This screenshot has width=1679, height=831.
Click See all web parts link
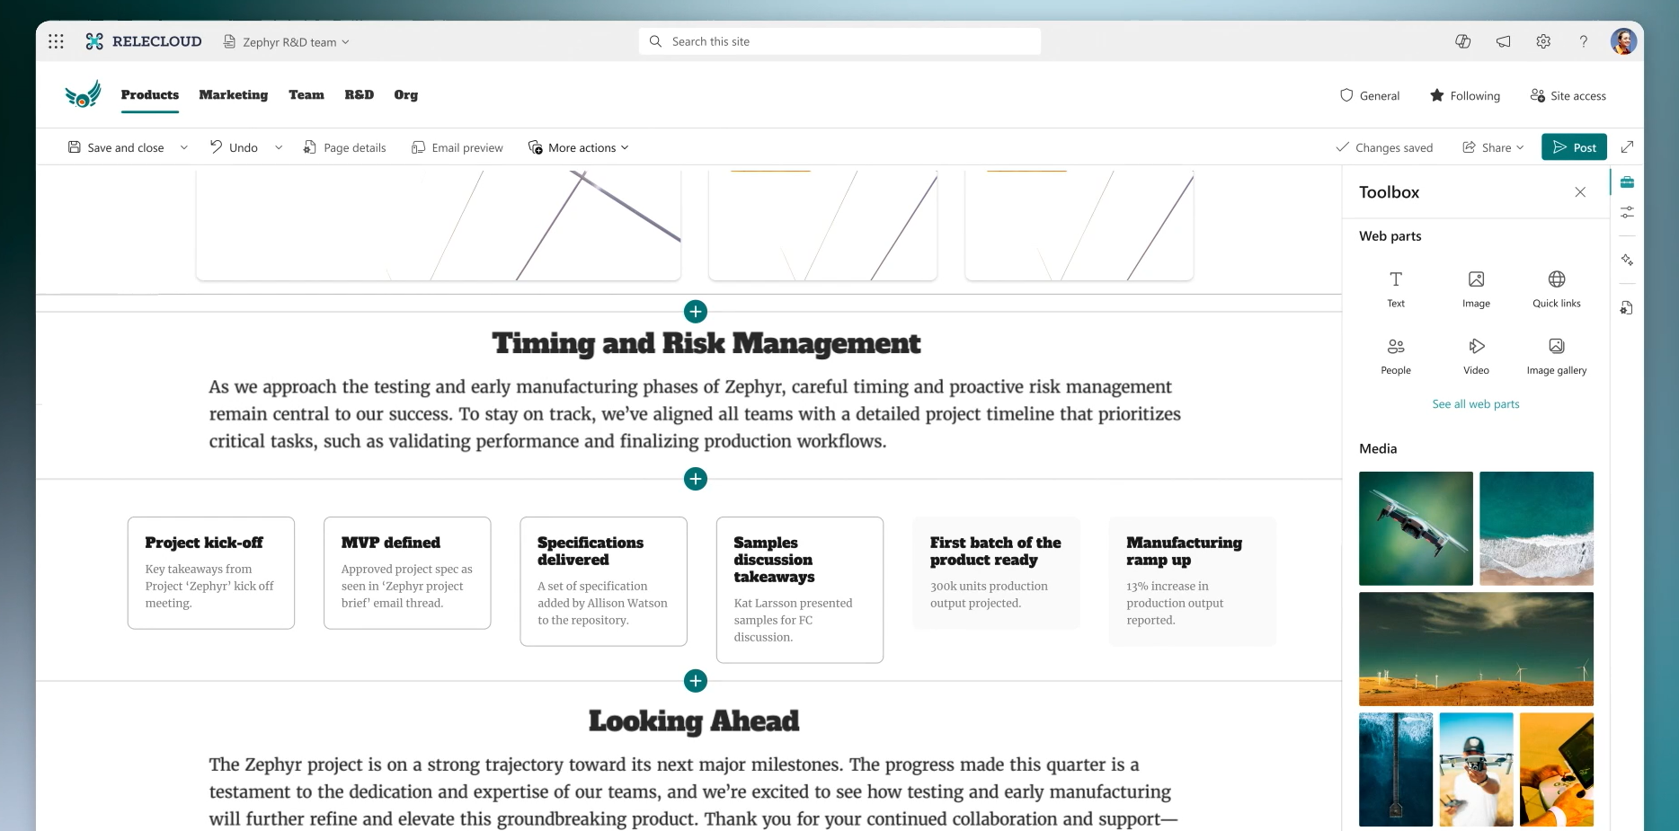pos(1476,404)
